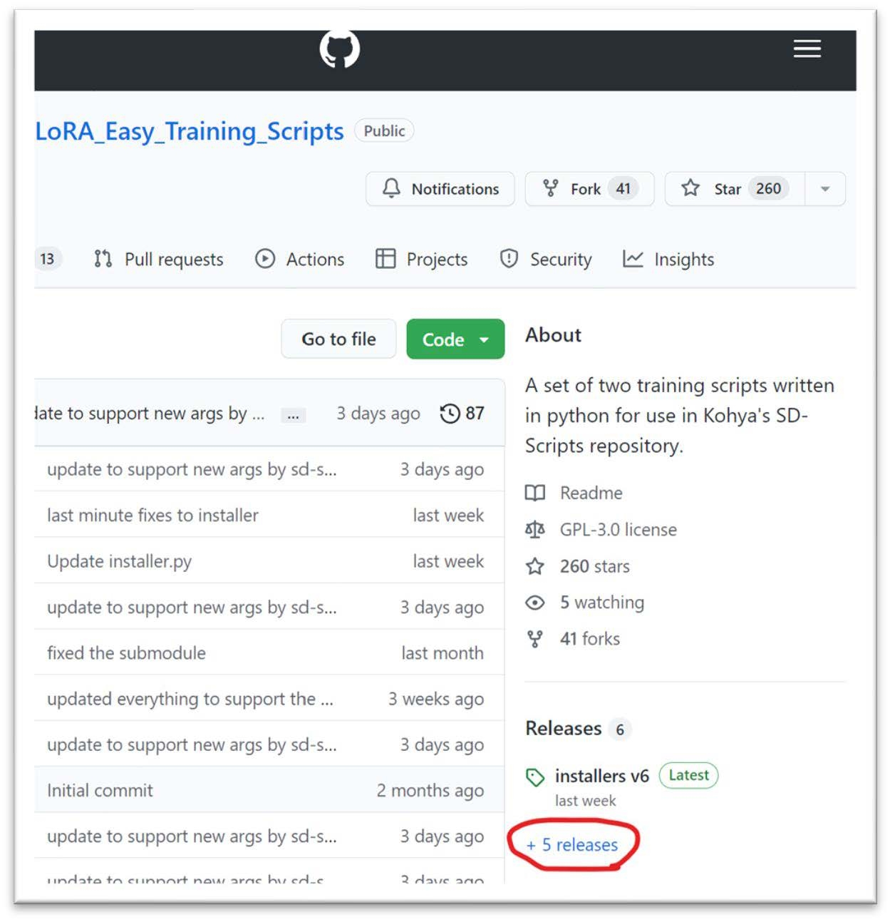Click the tag icon next to installers v6
Viewport: 890px width, 922px height.
click(535, 777)
